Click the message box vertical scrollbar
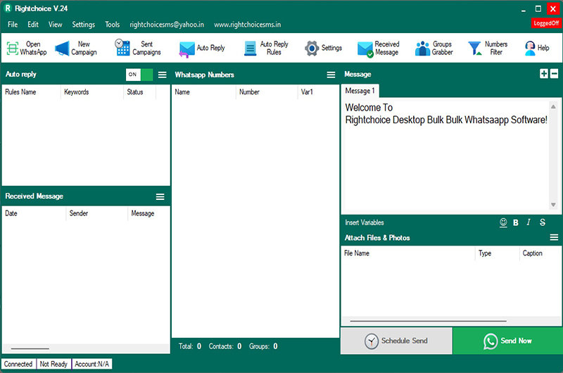This screenshot has width=563, height=373. [554, 156]
